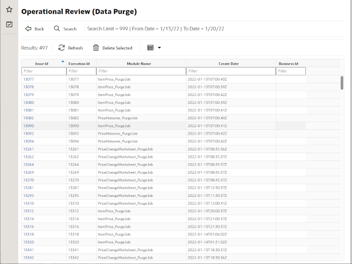Open issue 13310 link
The image size is (352, 264).
pyautogui.click(x=29, y=203)
